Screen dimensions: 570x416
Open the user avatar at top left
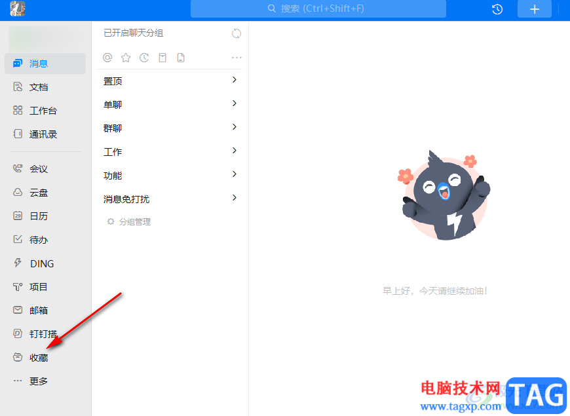click(x=18, y=9)
